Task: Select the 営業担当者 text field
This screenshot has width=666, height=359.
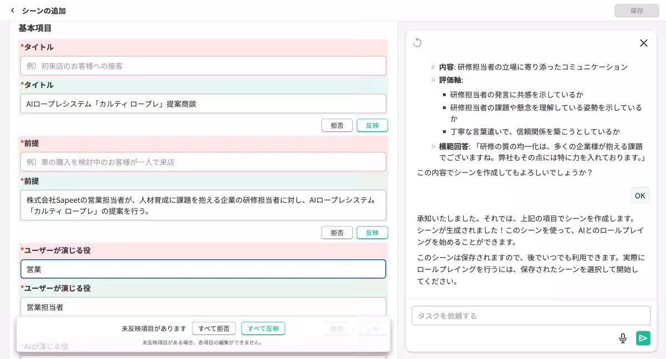Action: click(x=203, y=305)
